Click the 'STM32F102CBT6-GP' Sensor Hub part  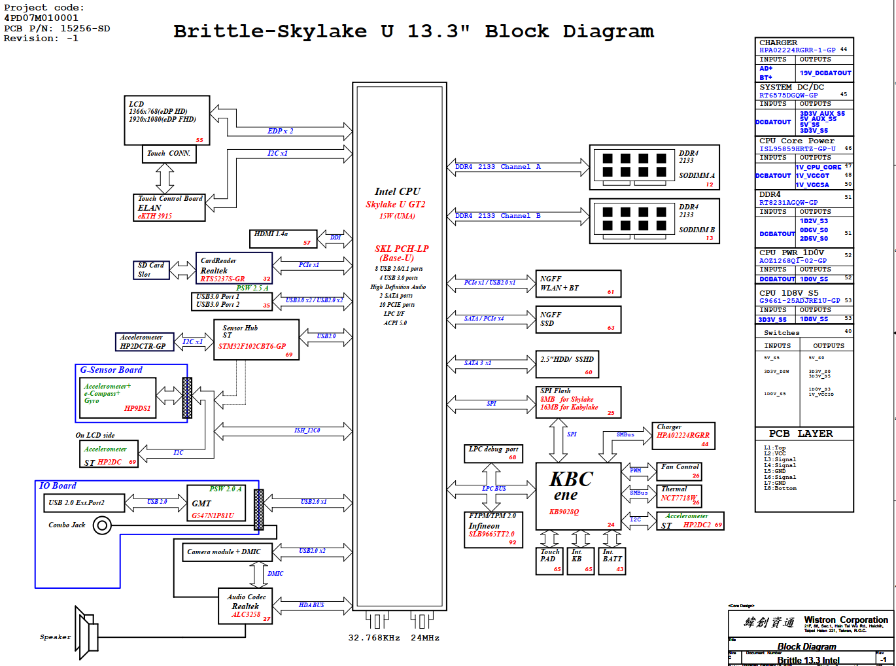pos(252,346)
